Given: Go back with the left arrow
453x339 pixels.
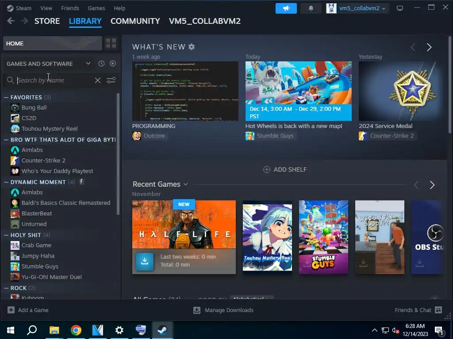Looking at the screenshot, I should click(11, 21).
